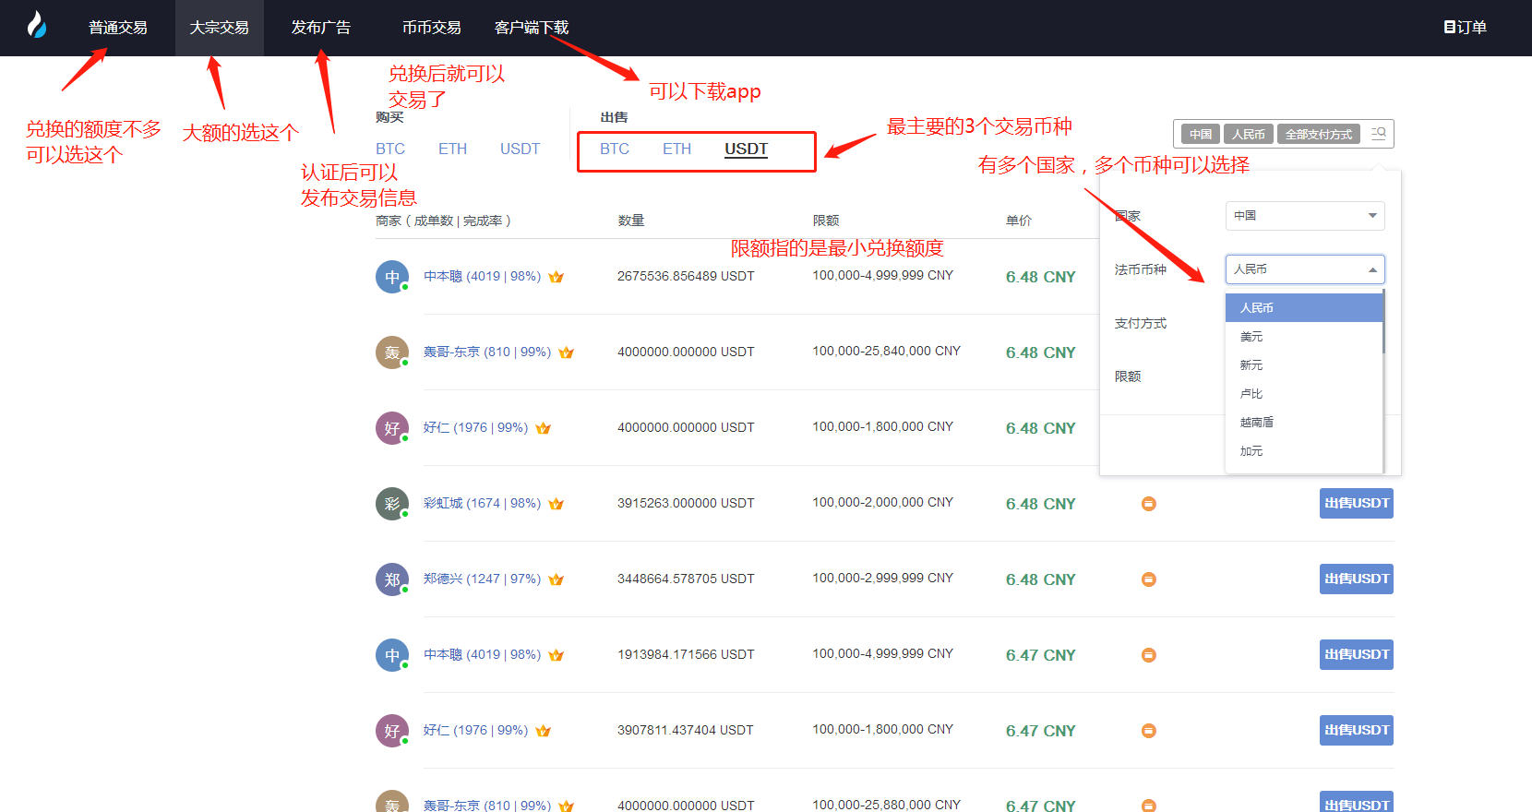Viewport: 1532px width, 812px height.
Task: Click the payment method icon in 彩虹城 row
Action: pyautogui.click(x=1149, y=504)
